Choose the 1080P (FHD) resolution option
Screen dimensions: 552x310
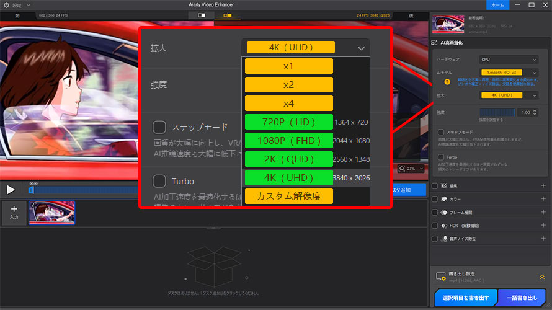point(288,141)
